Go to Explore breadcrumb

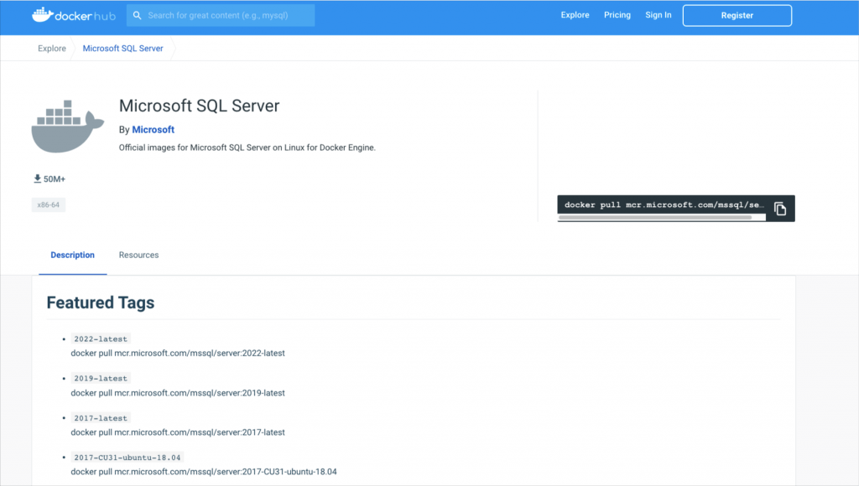coord(51,49)
